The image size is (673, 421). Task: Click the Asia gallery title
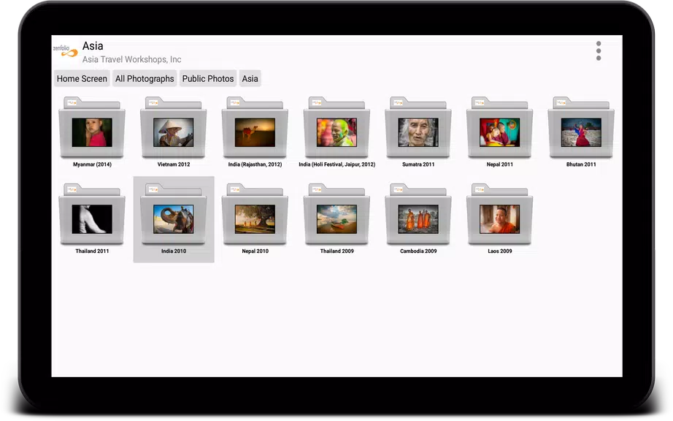(93, 45)
